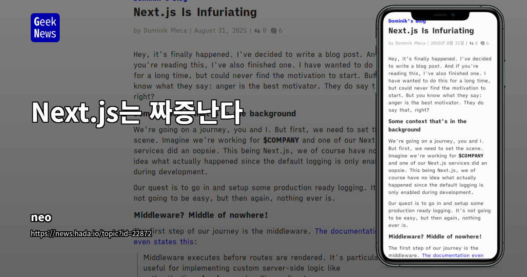Click the "even states this:" link text on the background page
This screenshot has height=277, width=527.
click(x=166, y=241)
